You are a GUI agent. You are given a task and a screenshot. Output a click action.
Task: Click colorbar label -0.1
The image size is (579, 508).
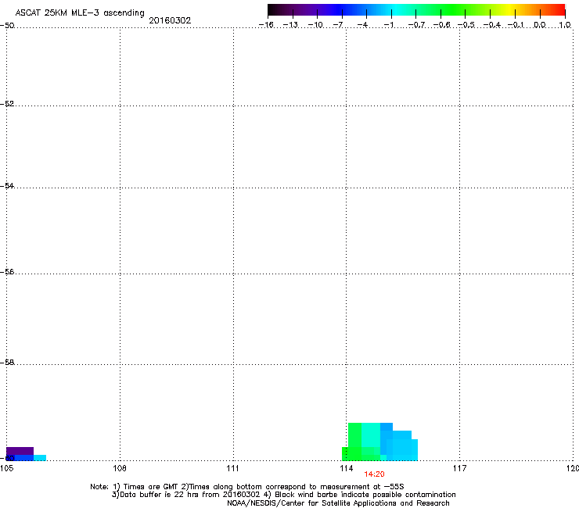click(516, 25)
